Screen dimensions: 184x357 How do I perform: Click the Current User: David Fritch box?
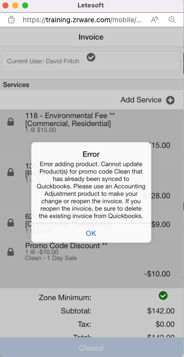point(91,61)
